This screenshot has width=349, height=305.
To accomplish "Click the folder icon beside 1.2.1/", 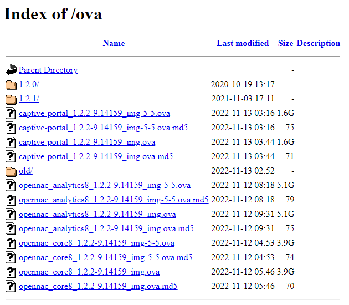I will tap(11, 99).
